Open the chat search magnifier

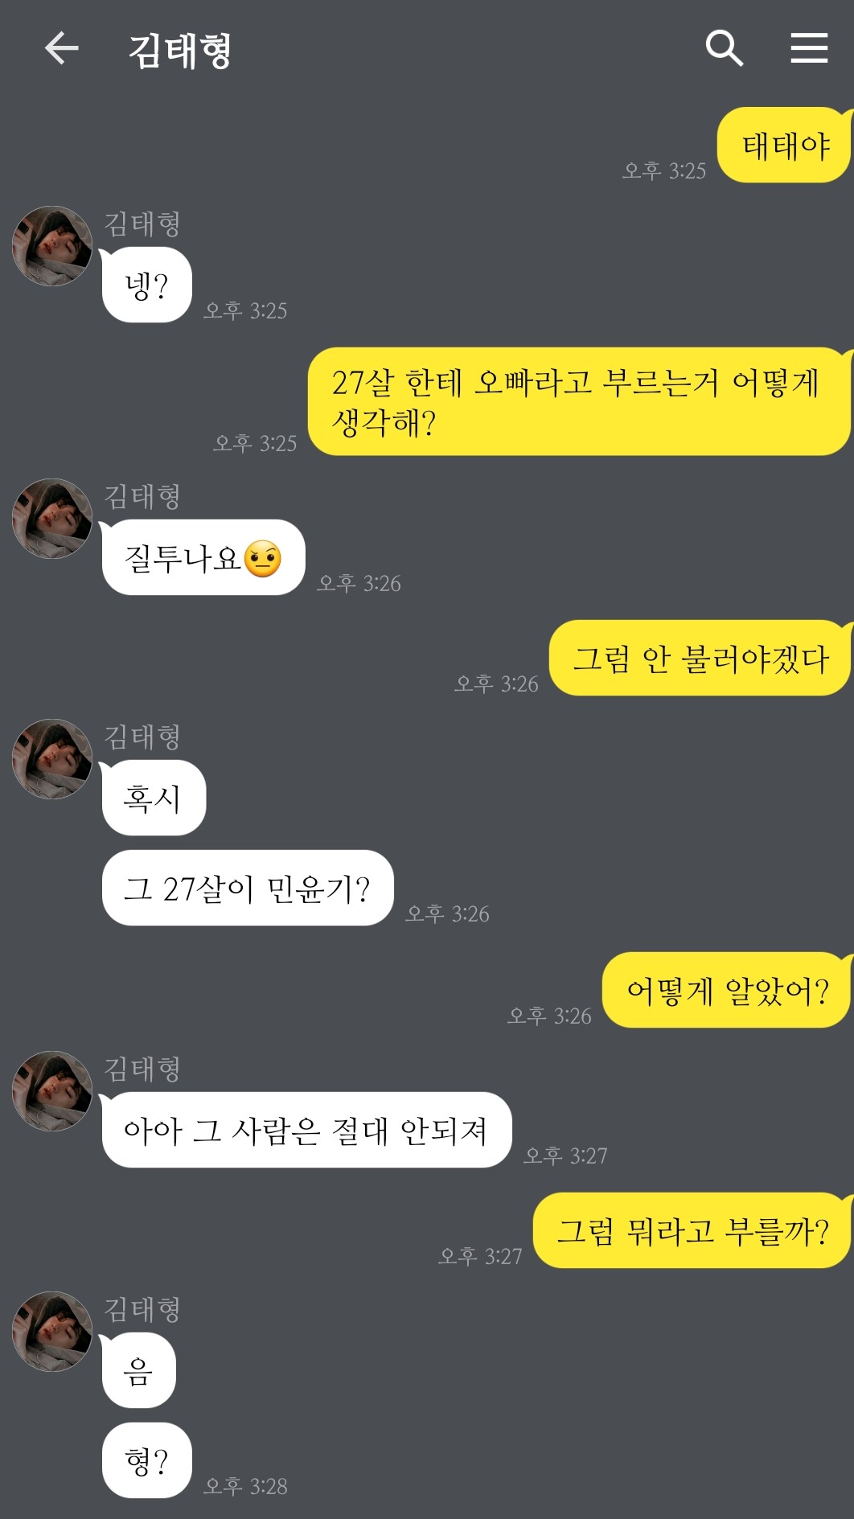[724, 48]
